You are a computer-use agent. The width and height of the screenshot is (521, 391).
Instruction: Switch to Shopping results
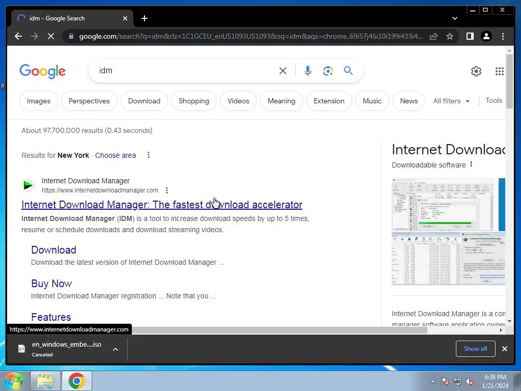click(x=194, y=101)
